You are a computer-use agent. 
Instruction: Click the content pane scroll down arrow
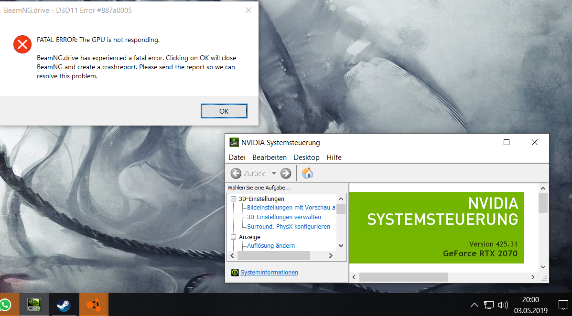(543, 267)
